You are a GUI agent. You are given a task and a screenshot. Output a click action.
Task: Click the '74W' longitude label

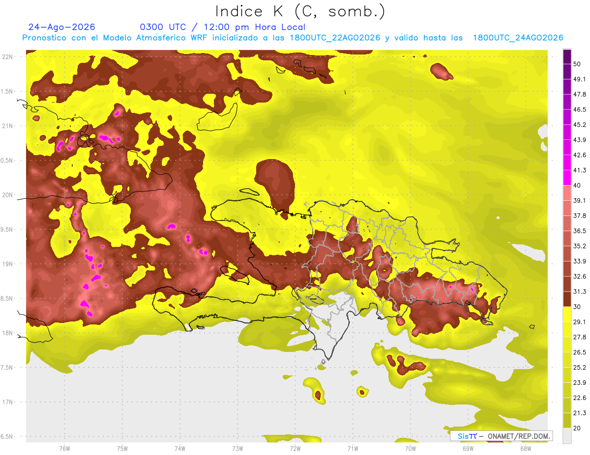coord(180,449)
